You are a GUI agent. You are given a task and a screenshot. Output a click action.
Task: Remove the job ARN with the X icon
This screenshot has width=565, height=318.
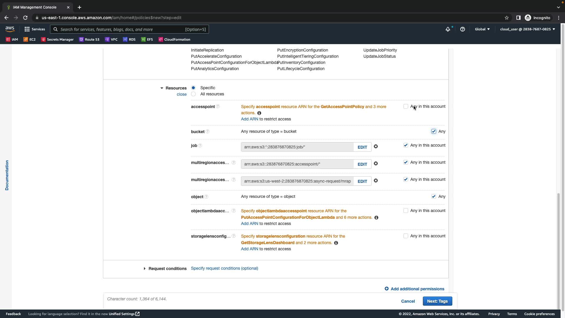coord(376,147)
